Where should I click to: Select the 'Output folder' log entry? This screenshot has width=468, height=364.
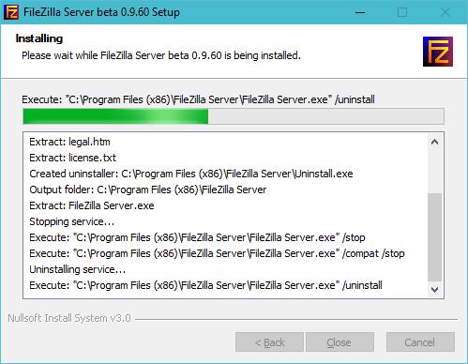click(148, 190)
